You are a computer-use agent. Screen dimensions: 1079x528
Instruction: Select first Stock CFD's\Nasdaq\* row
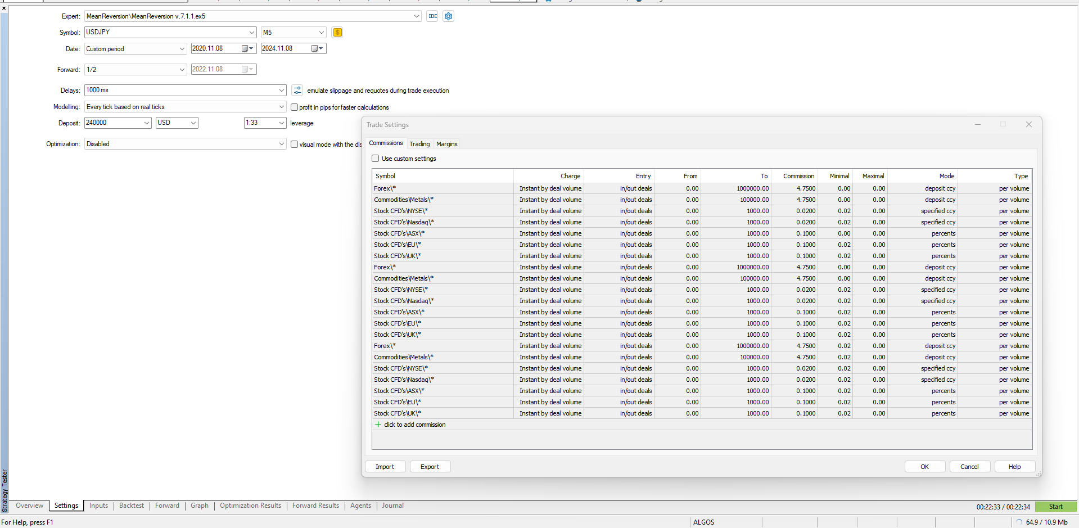tap(702, 222)
